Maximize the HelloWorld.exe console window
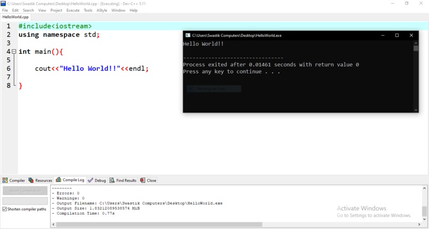 point(397,35)
